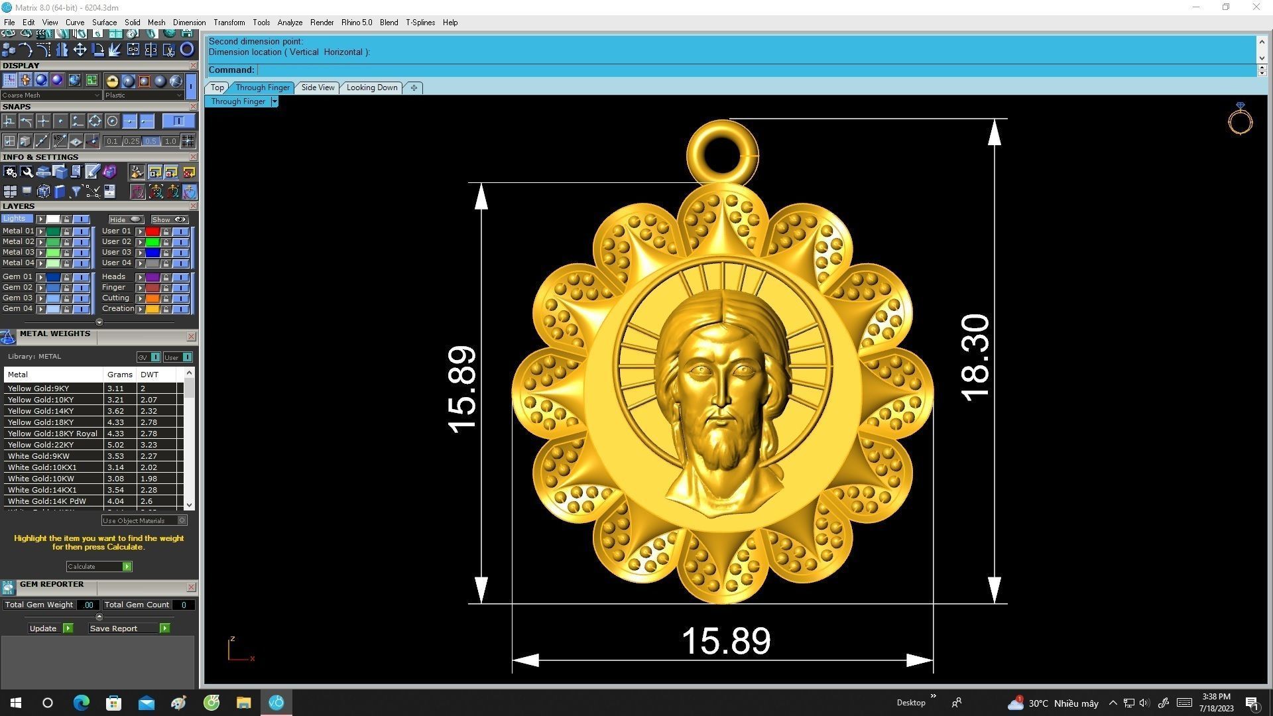The width and height of the screenshot is (1273, 716).
Task: Toggle lock on the Gem 02 layer
Action: point(66,288)
